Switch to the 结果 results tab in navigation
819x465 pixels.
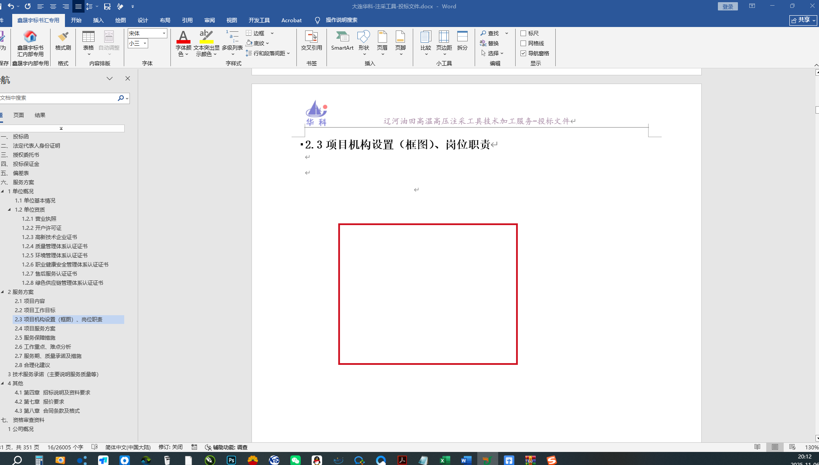(x=40, y=115)
